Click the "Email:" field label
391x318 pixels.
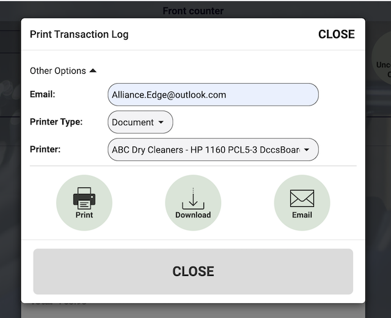tap(43, 95)
